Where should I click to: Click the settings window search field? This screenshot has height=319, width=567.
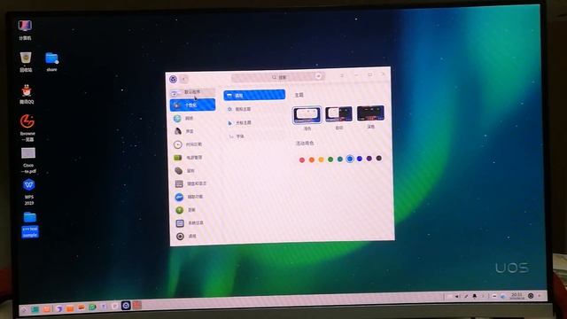(277, 77)
